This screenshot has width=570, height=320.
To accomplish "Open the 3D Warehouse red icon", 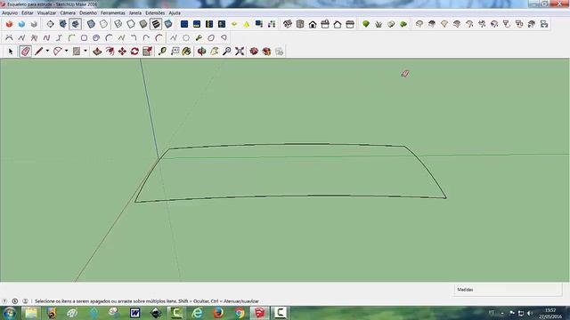I will tap(254, 52).
